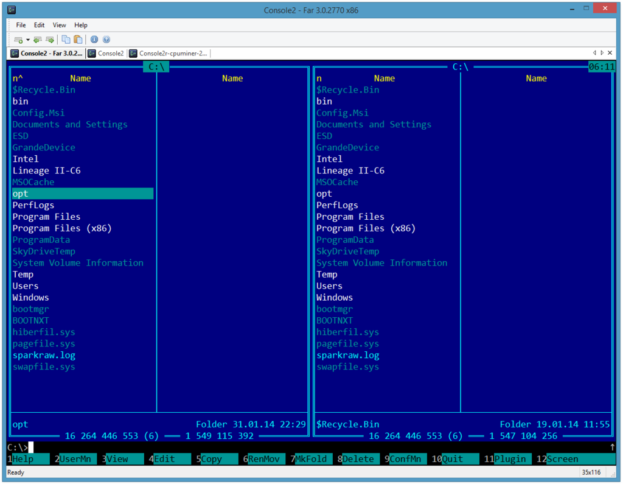
Task: Click the Previous Tab green left arrow icon
Action: point(38,40)
